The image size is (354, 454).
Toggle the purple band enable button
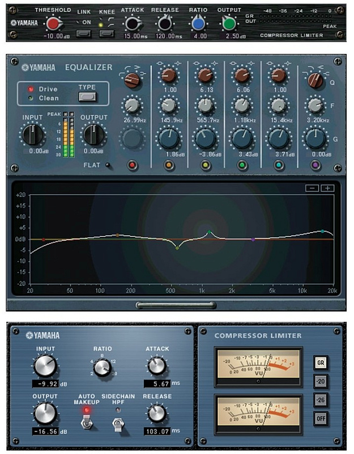pyautogui.click(x=315, y=165)
